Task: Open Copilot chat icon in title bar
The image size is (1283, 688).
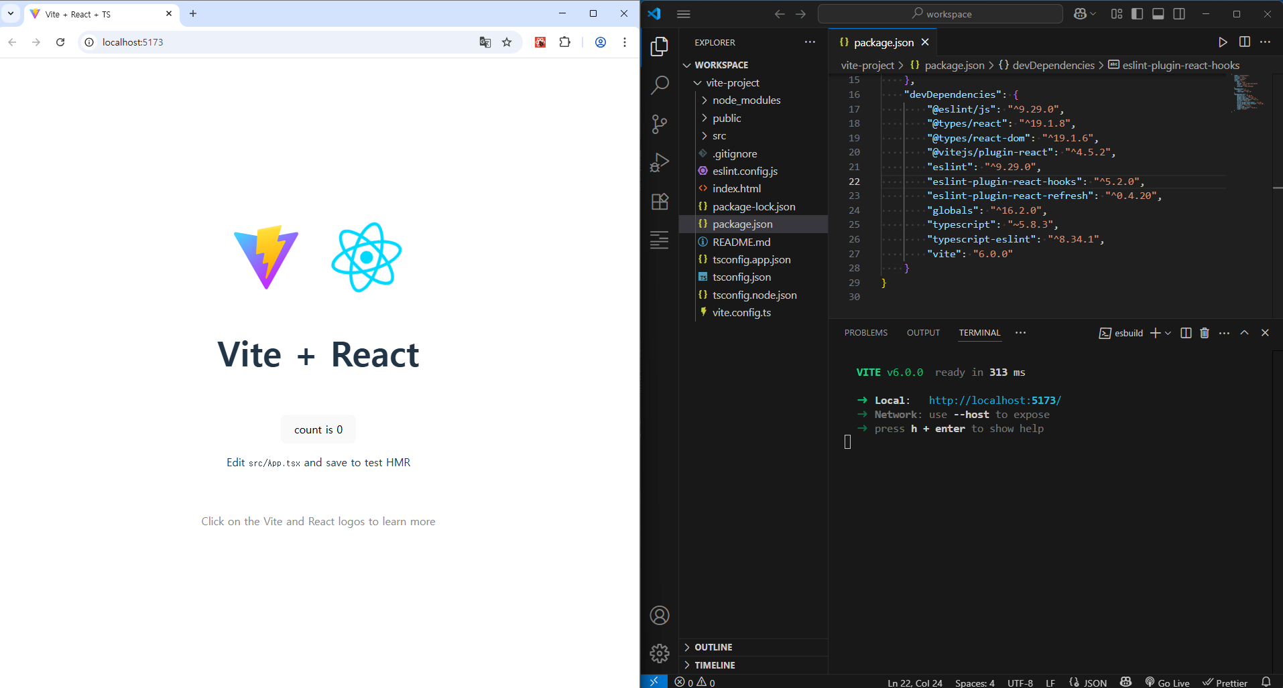Action: click(1080, 14)
